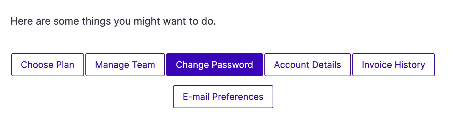Change your account password
Viewport: 466px width, 133px height.
tap(215, 65)
